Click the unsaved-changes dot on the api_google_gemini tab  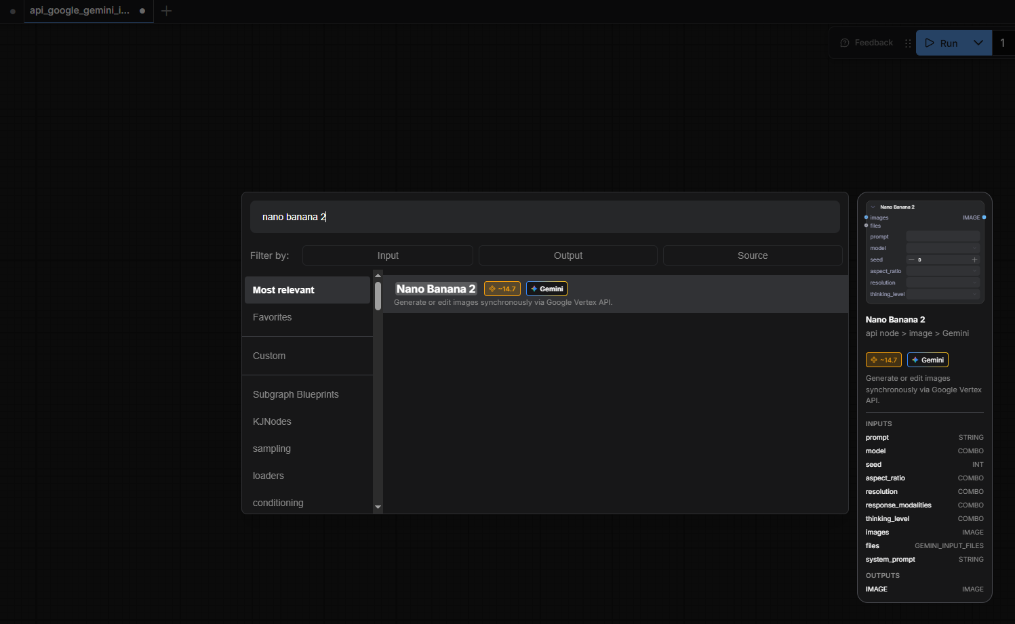click(x=142, y=11)
